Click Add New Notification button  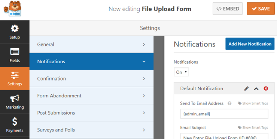(x=250, y=44)
